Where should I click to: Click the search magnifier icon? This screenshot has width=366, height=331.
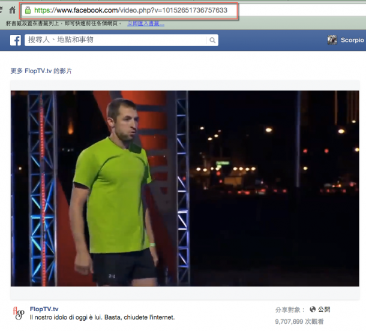212,40
